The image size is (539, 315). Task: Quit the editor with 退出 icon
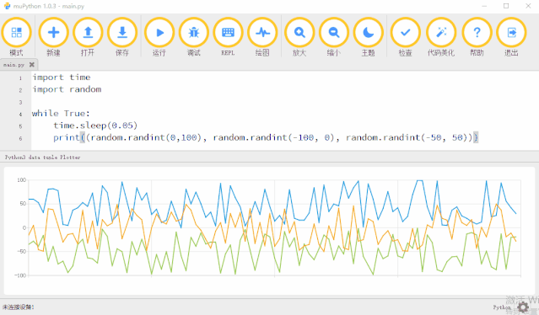[511, 33]
